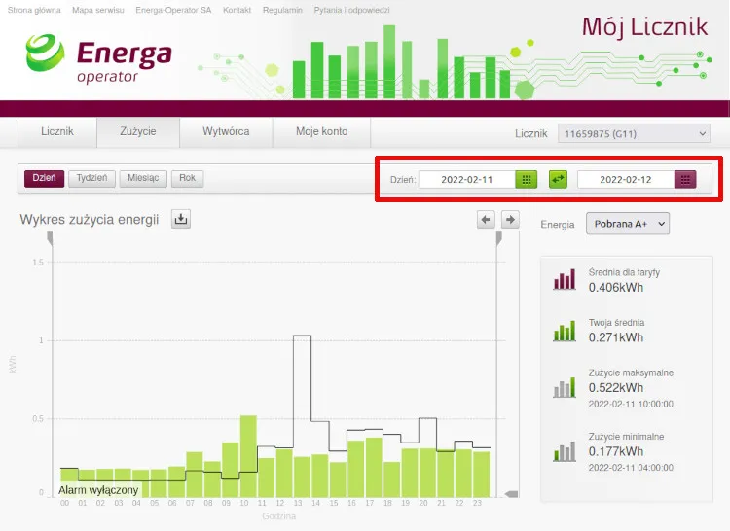Download the energy consumption chart
The image size is (730, 531).
tap(181, 219)
